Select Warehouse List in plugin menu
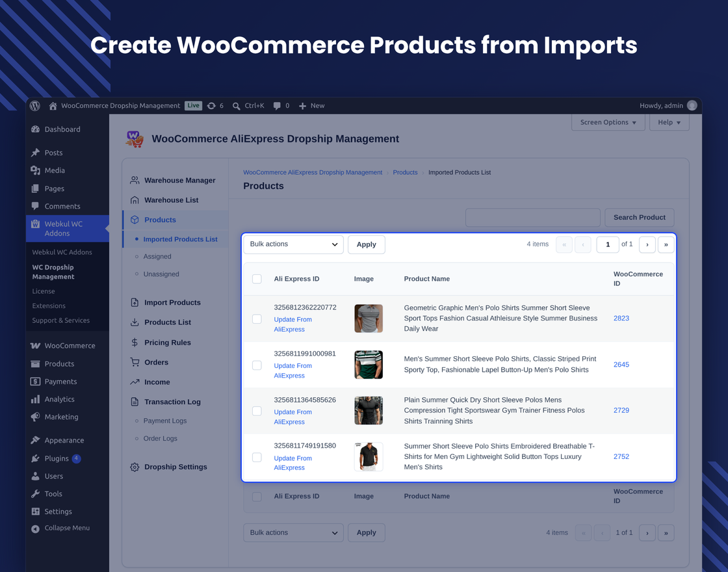 pyautogui.click(x=172, y=200)
